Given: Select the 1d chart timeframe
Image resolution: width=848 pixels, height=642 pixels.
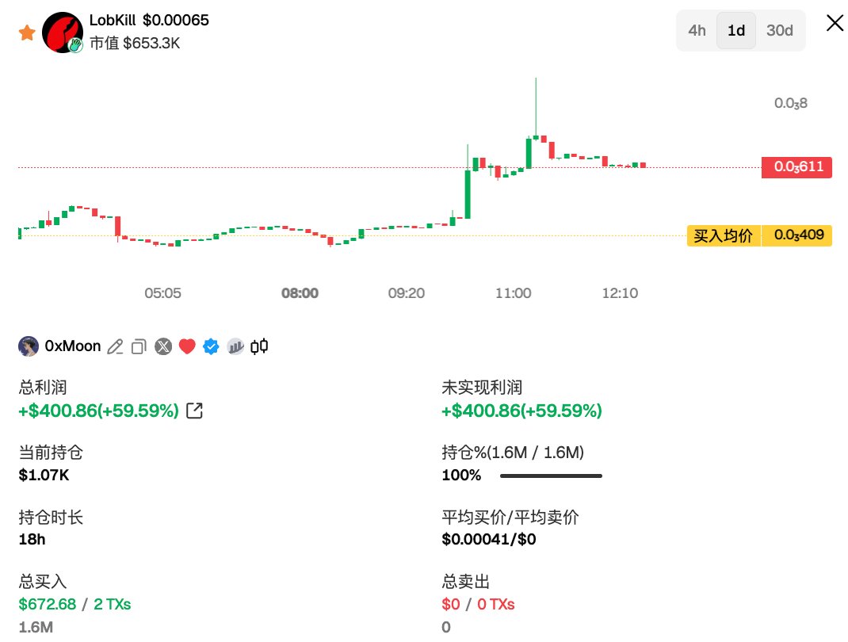Looking at the screenshot, I should tap(736, 30).
